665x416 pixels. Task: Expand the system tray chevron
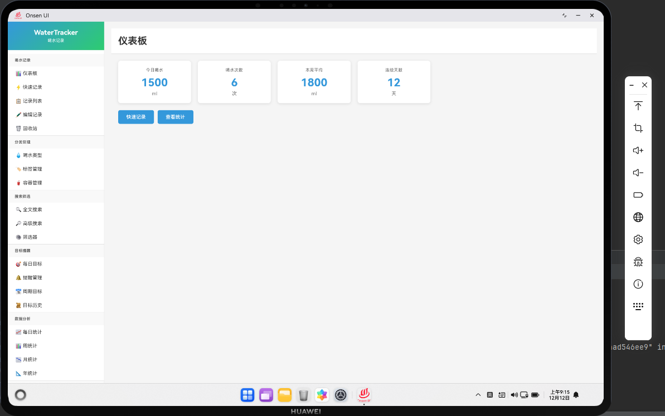click(x=478, y=395)
